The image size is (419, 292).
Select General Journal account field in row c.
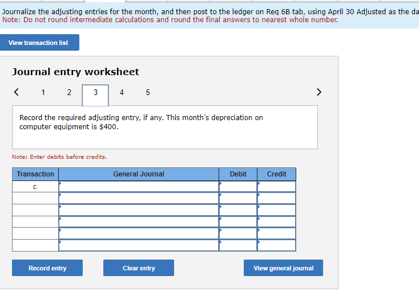click(139, 187)
